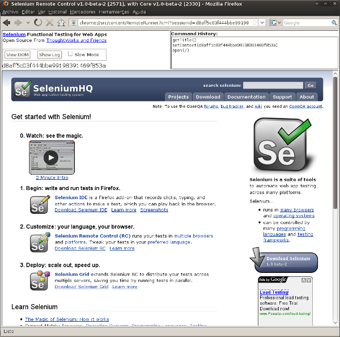Click the Home icon in the toolbar
Viewport: 340px width, 337px height.
[61, 23]
